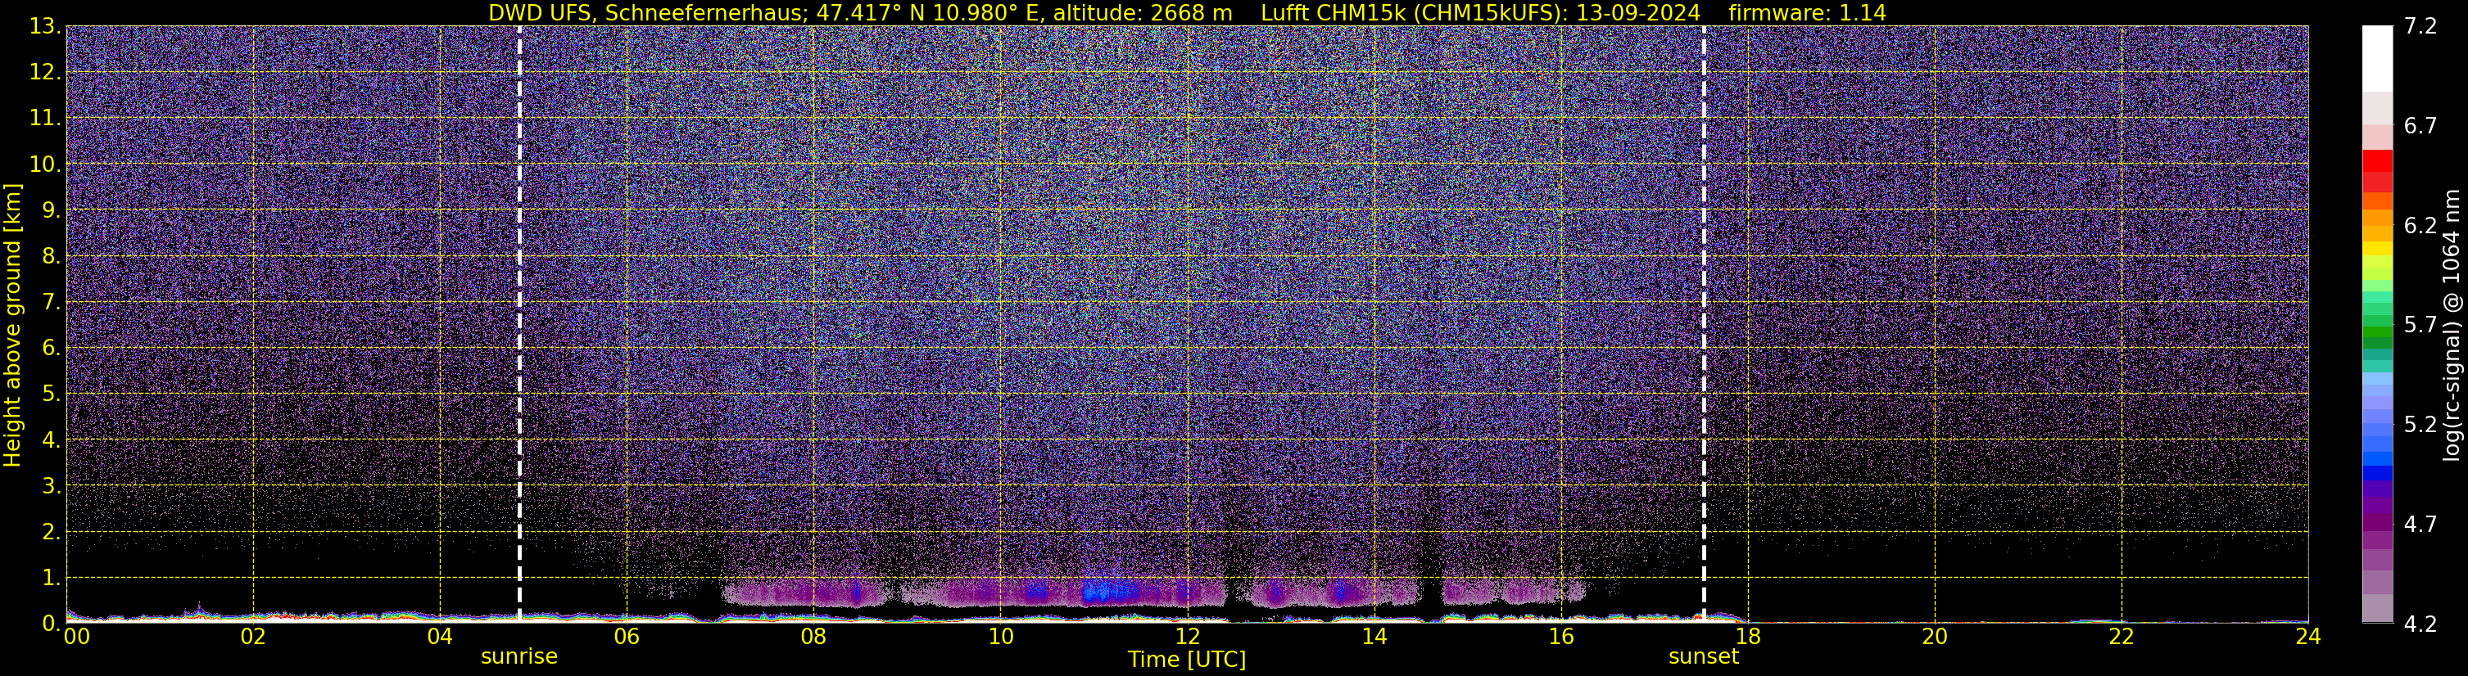Click the time tick label 02
The height and width of the screenshot is (676, 2468).
tap(253, 637)
